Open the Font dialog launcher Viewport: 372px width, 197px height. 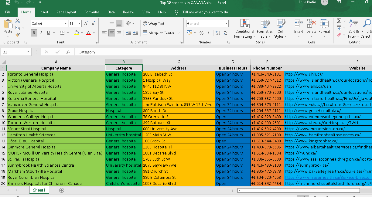[96, 42]
